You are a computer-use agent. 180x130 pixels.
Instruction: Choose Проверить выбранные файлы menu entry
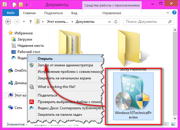click(x=66, y=102)
